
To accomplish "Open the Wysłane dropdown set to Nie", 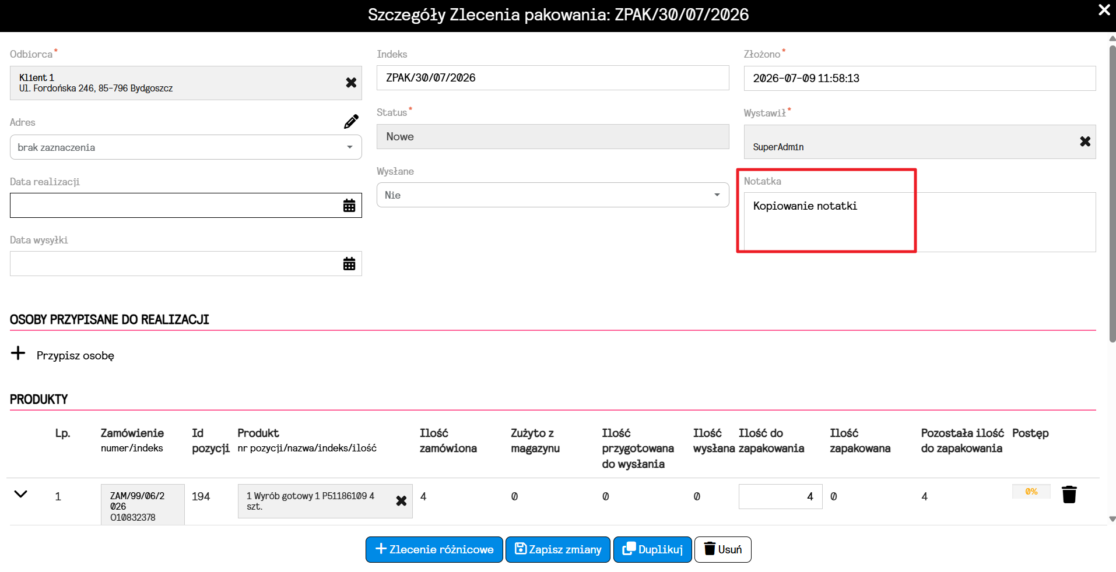I will point(553,195).
